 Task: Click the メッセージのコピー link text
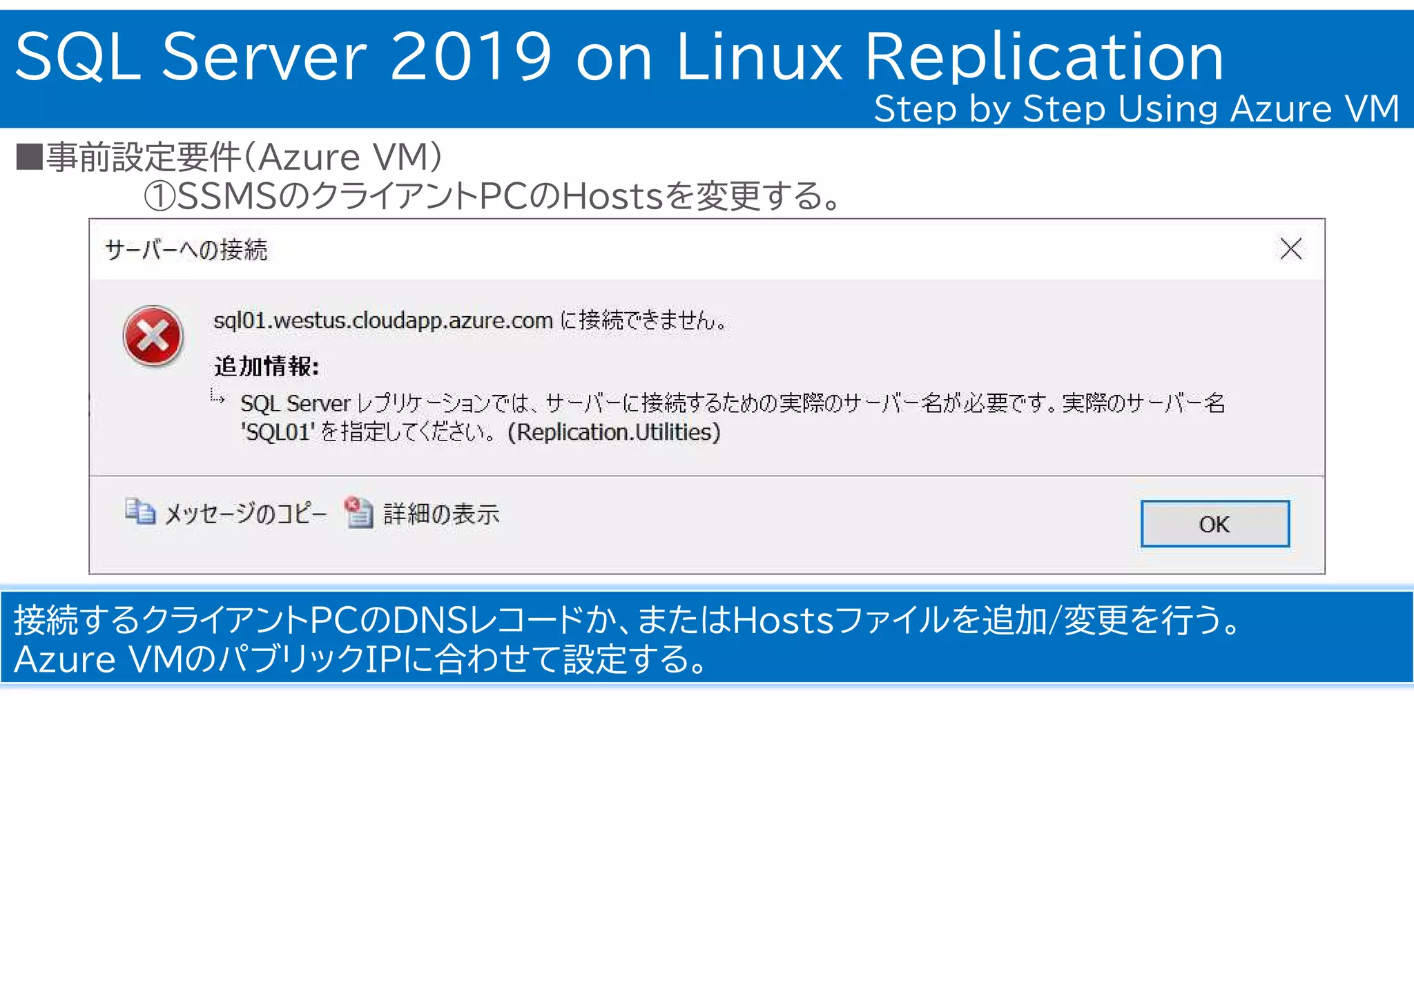click(245, 513)
